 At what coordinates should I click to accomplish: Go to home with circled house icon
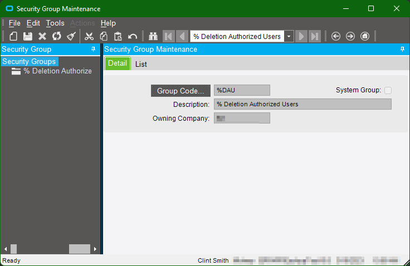(365, 36)
